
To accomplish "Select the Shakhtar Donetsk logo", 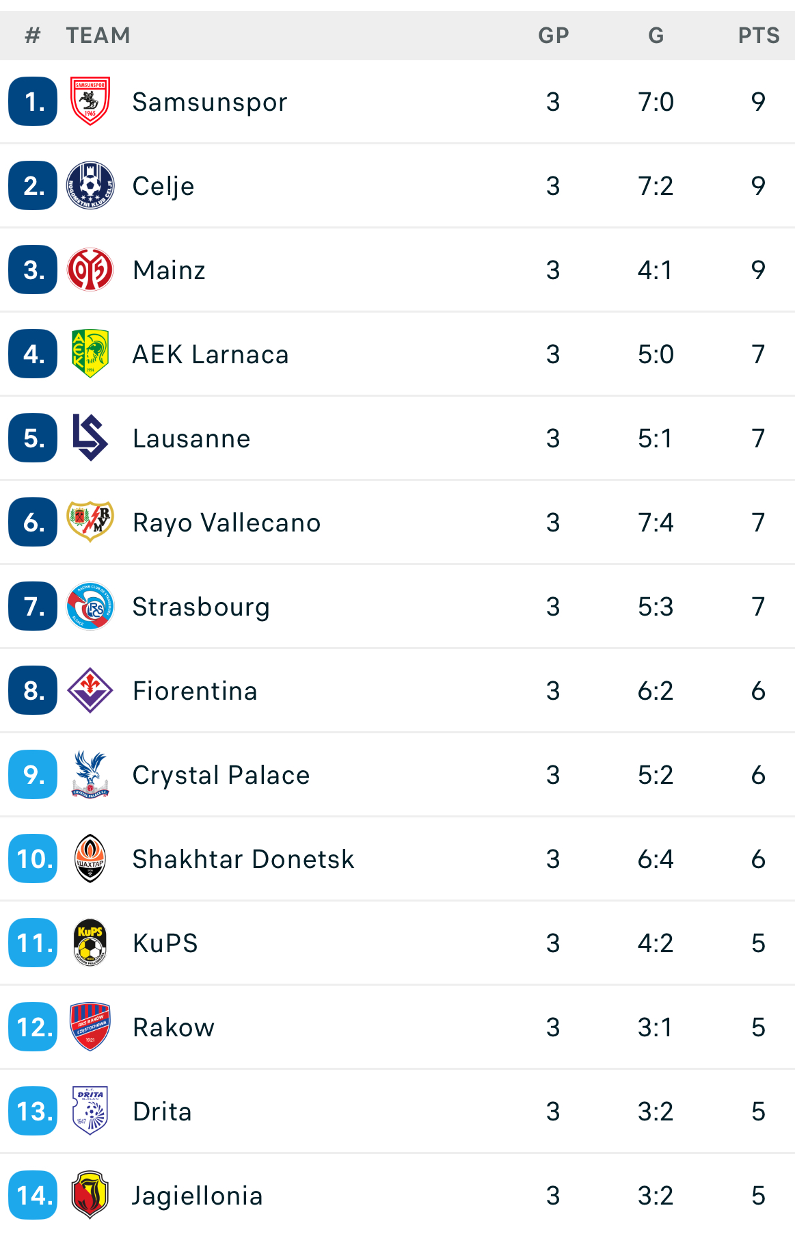I will pyautogui.click(x=90, y=858).
